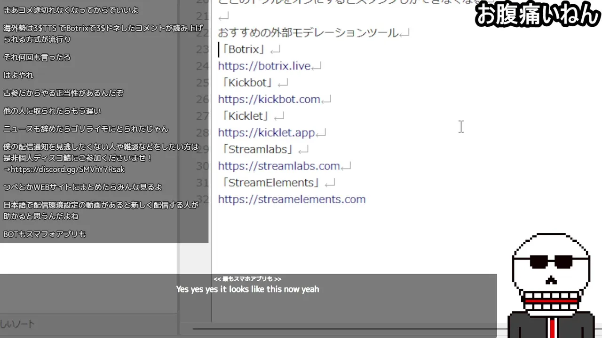Click chat message about 日本語で配信環境設定の動画
602x338 pixels.
coord(101,211)
